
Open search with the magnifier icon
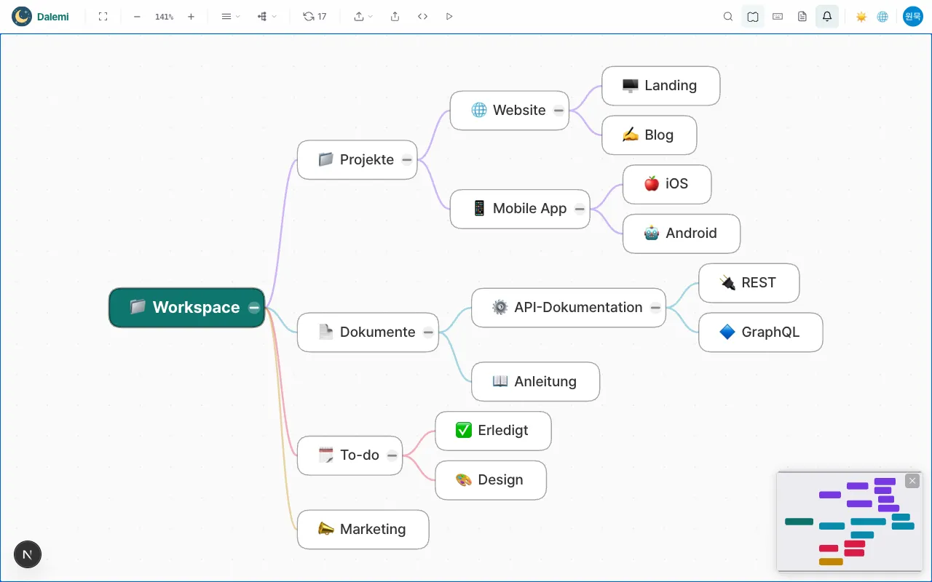coord(728,16)
